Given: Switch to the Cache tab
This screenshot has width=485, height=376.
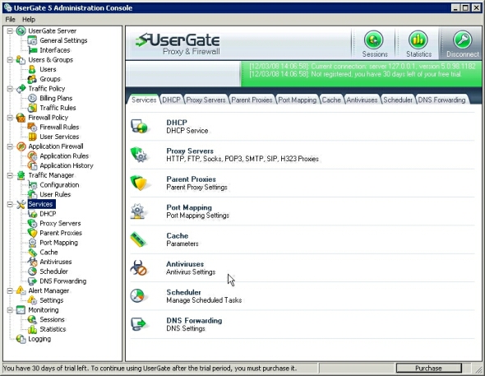Looking at the screenshot, I should coord(331,100).
